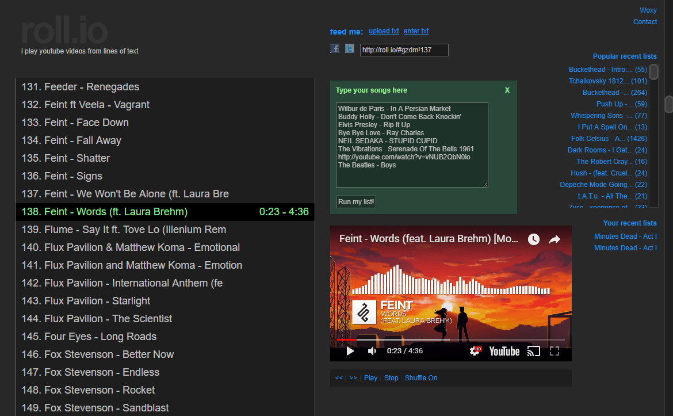Play 134. Feint - Fall Away

(x=165, y=140)
